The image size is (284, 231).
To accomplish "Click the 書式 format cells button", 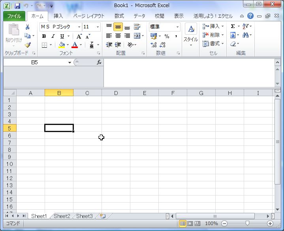I will click(x=213, y=44).
